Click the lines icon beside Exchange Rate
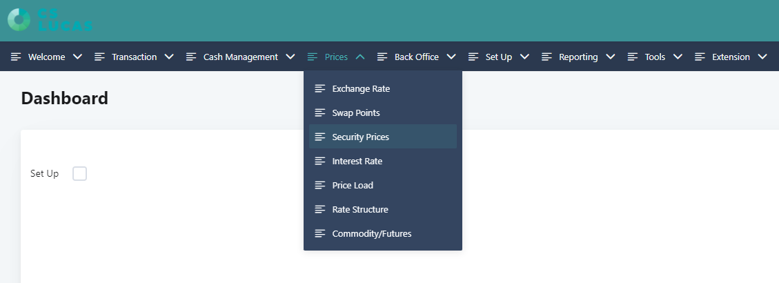Screen dimensions: 779x283 coord(320,88)
